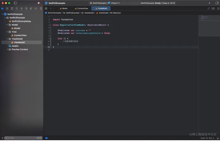
Task: Add editor on right
Action: click(218, 9)
